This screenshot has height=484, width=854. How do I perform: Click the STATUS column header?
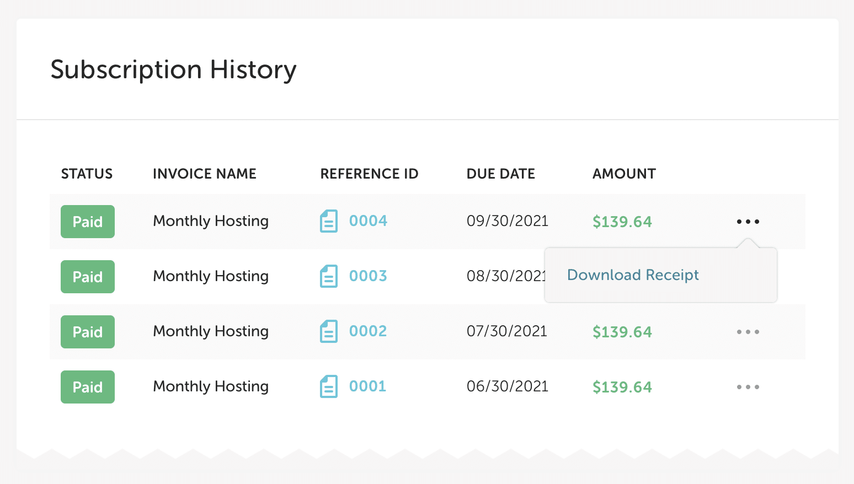pos(87,174)
